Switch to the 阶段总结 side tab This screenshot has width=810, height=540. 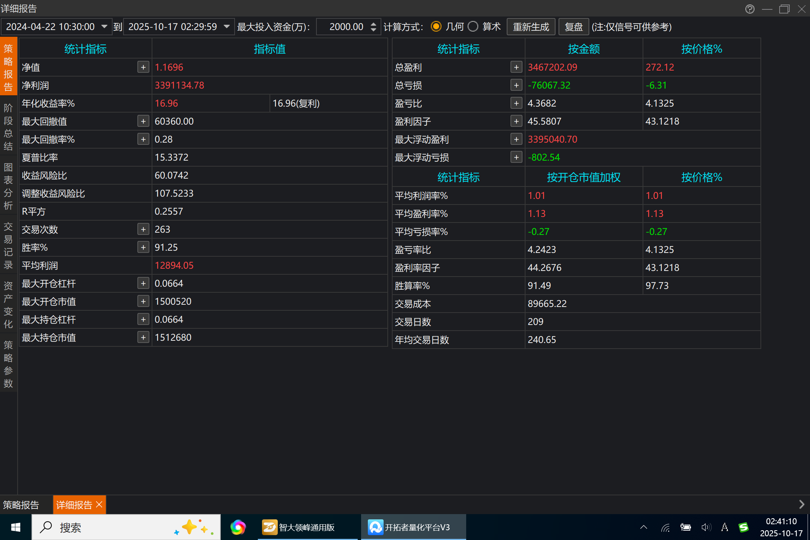tap(8, 127)
